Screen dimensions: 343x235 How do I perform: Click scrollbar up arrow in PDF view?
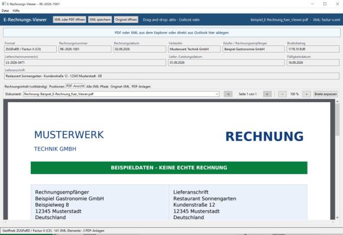(337, 102)
